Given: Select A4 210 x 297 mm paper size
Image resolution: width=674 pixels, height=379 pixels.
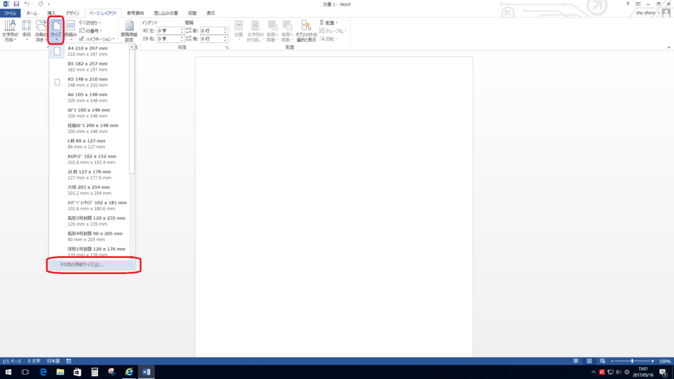Looking at the screenshot, I should [89, 51].
